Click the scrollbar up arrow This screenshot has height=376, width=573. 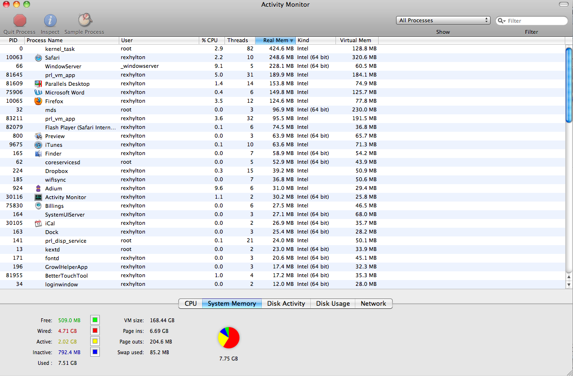tap(569, 277)
